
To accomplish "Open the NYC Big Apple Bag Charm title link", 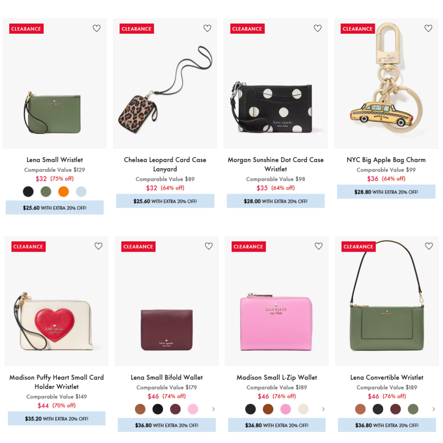I will [x=386, y=160].
